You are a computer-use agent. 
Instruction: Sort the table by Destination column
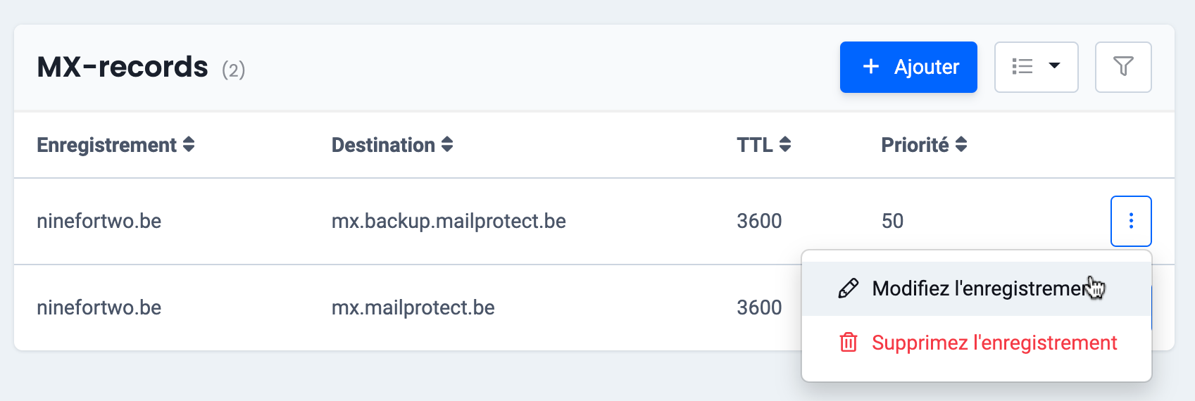392,145
